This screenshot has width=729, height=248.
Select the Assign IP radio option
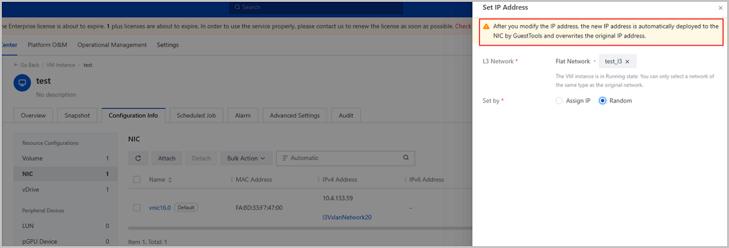560,101
